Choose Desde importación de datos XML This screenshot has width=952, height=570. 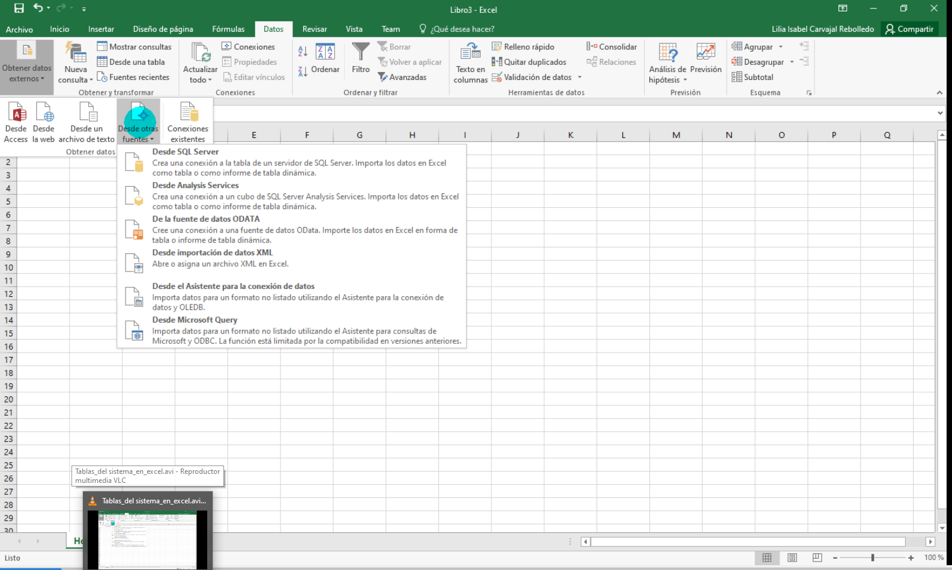click(292, 263)
